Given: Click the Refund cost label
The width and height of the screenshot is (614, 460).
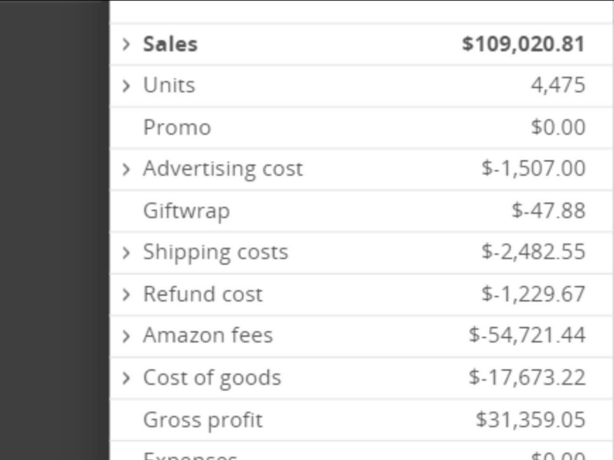Looking at the screenshot, I should click(203, 294).
